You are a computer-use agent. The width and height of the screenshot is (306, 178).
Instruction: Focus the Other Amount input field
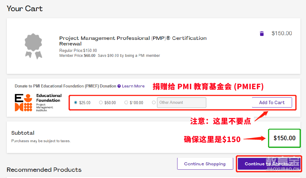(x=181, y=103)
